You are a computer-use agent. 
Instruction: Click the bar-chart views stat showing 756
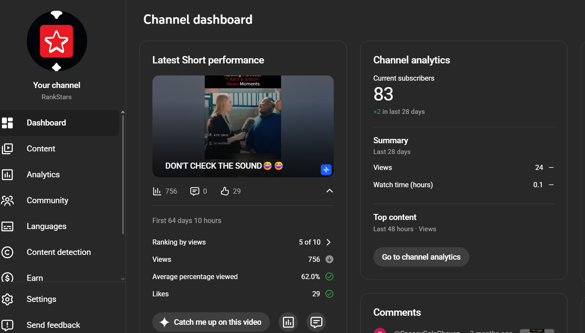pos(165,191)
